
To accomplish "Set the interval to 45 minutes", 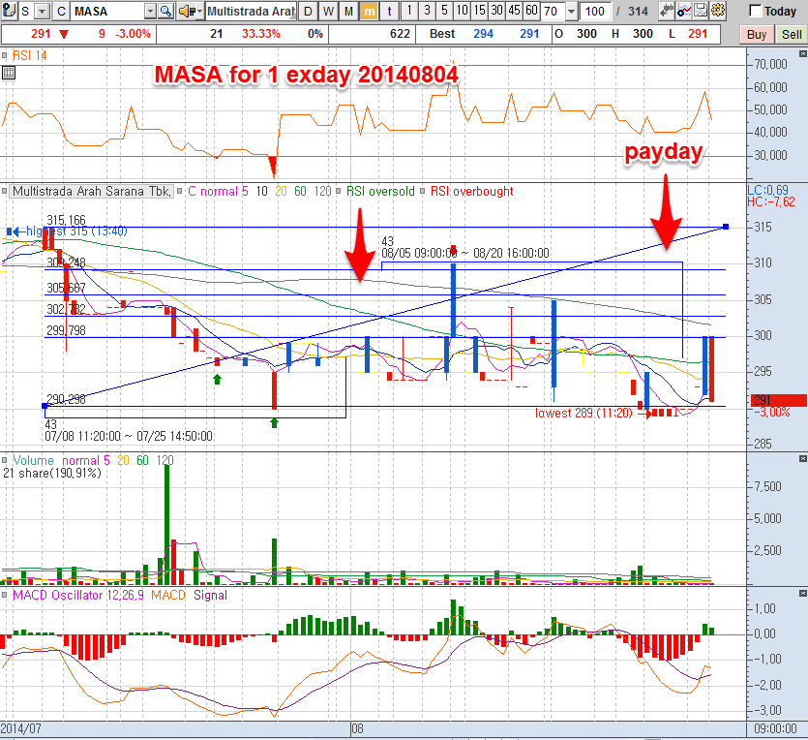I will (514, 11).
